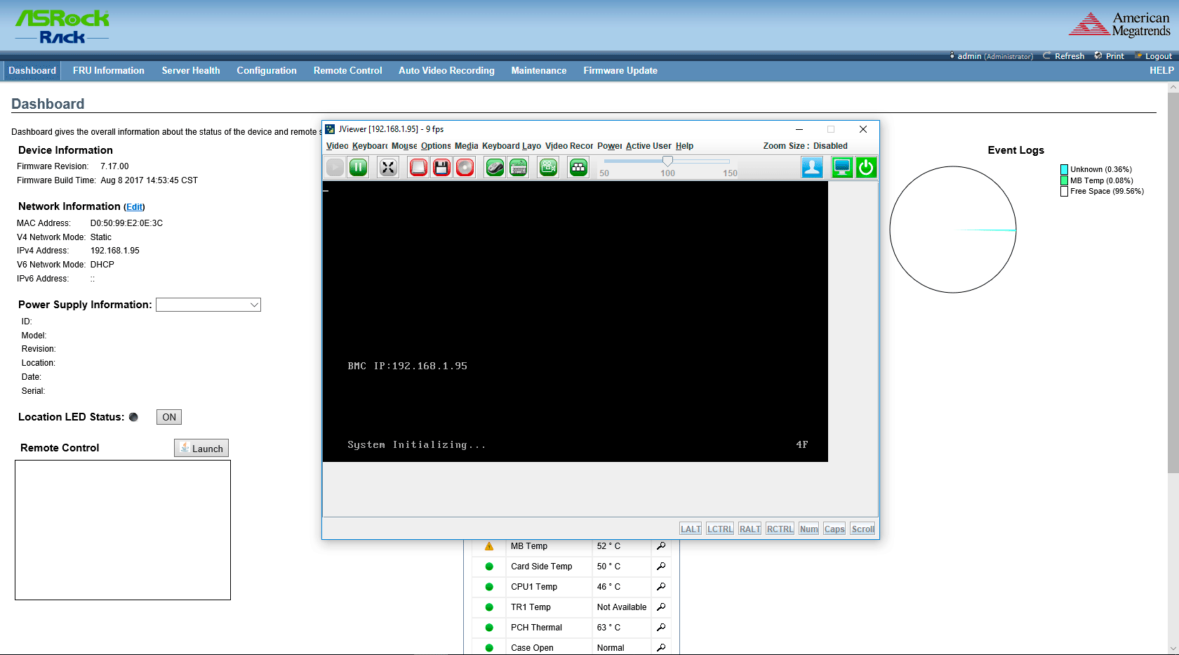This screenshot has height=655, width=1179.
Task: Click the red hard disk media icon
Action: [418, 167]
